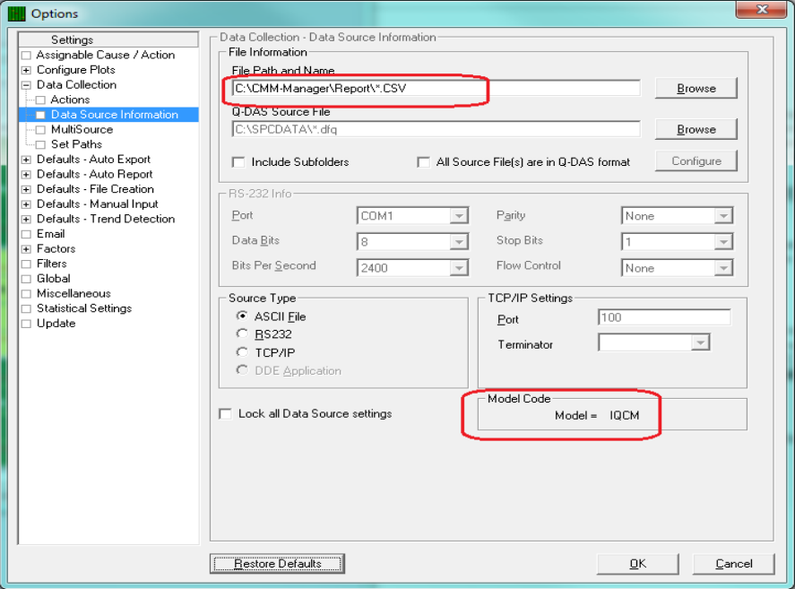Toggle Lock all Data Source settings
The width and height of the screenshot is (795, 589).
click(226, 414)
